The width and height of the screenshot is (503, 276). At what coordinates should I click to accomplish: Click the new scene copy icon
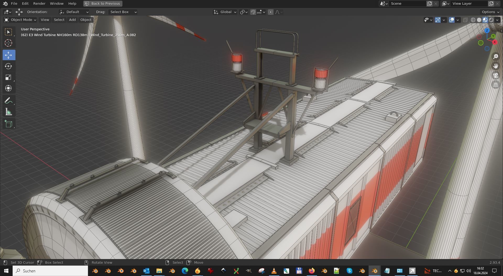(430, 3)
